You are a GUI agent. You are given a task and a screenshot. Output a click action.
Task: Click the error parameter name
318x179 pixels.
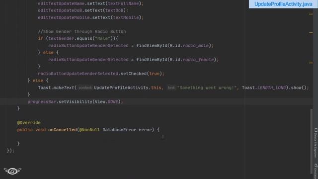[x=145, y=129]
